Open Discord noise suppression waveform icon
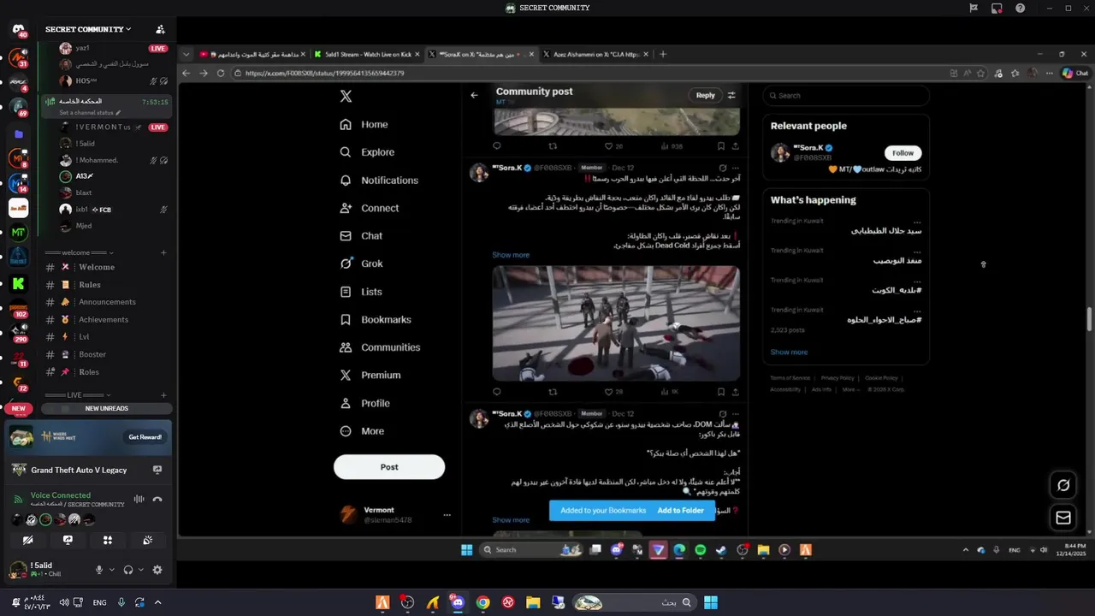This screenshot has width=1095, height=616. pos(139,500)
